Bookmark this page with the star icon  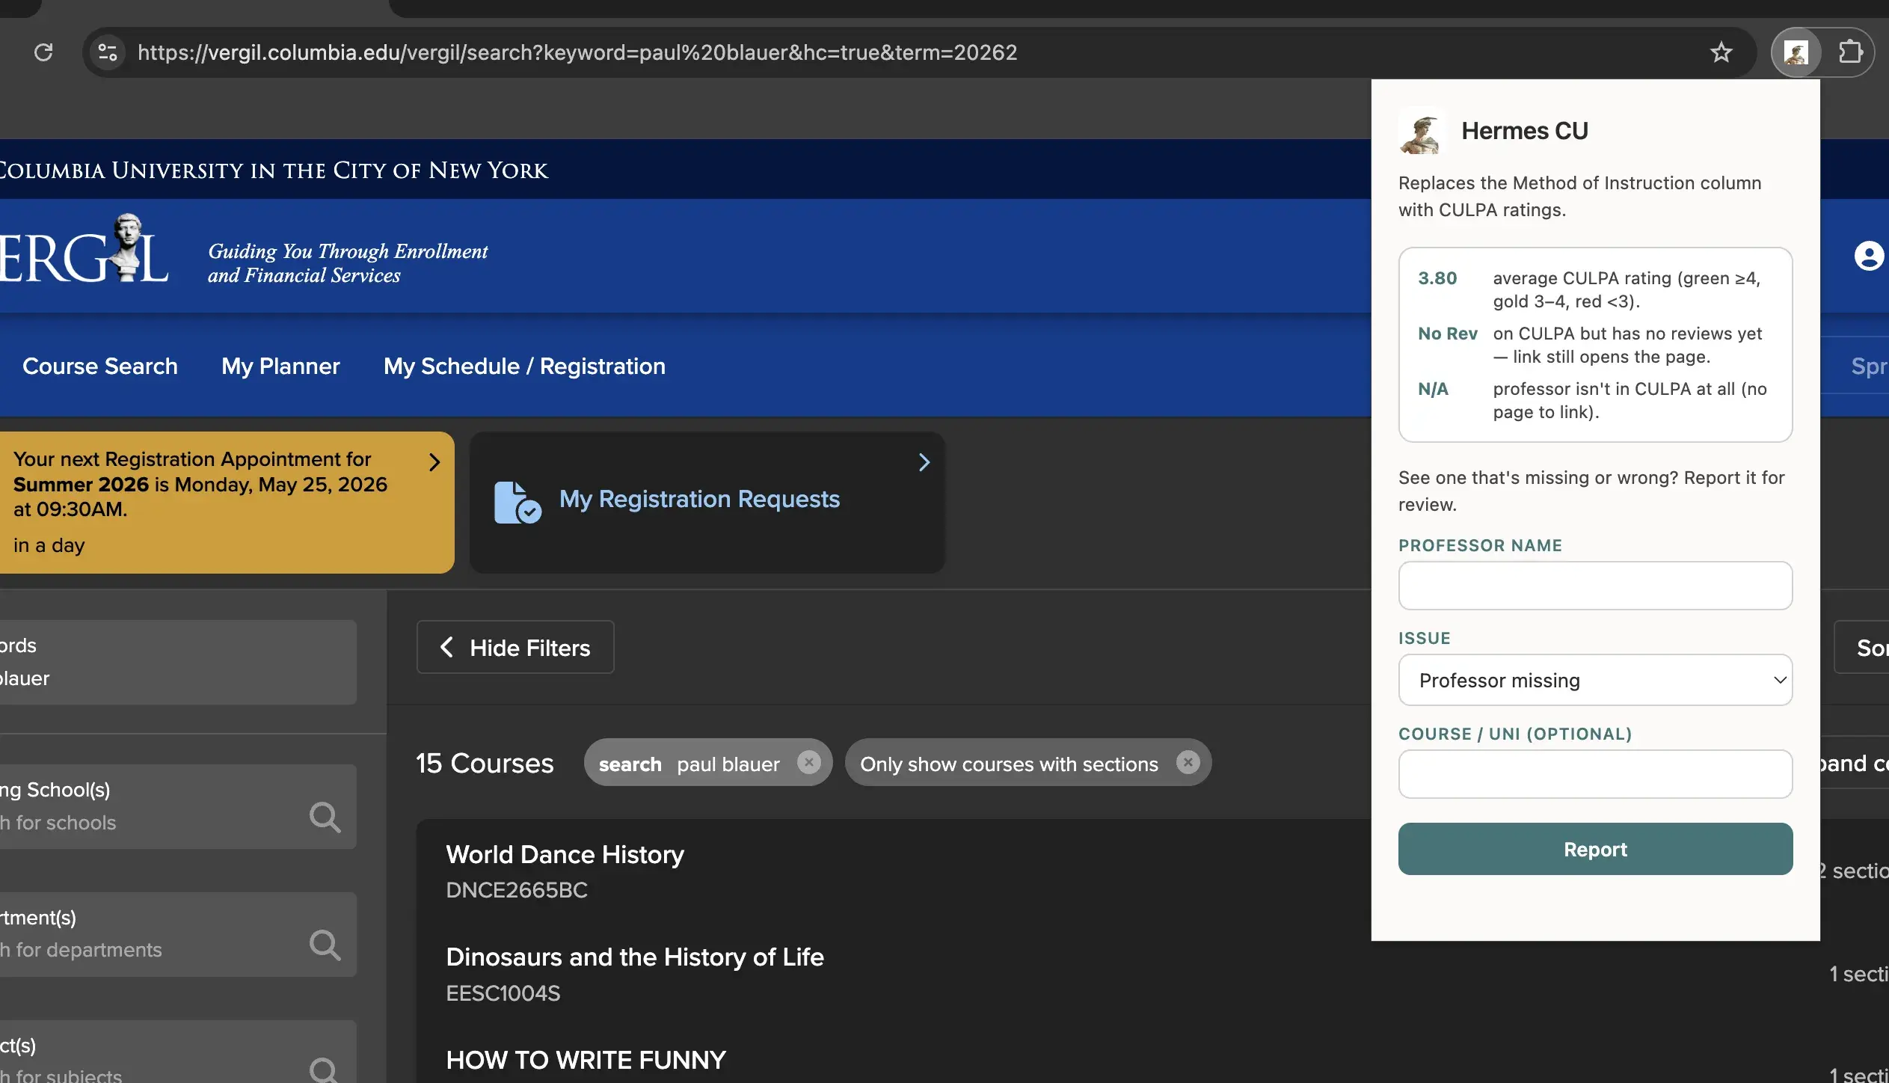coord(1721,52)
